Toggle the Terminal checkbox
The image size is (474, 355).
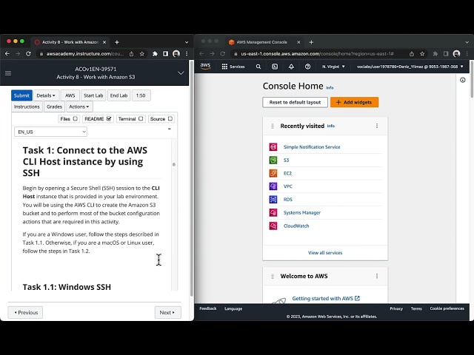click(141, 118)
